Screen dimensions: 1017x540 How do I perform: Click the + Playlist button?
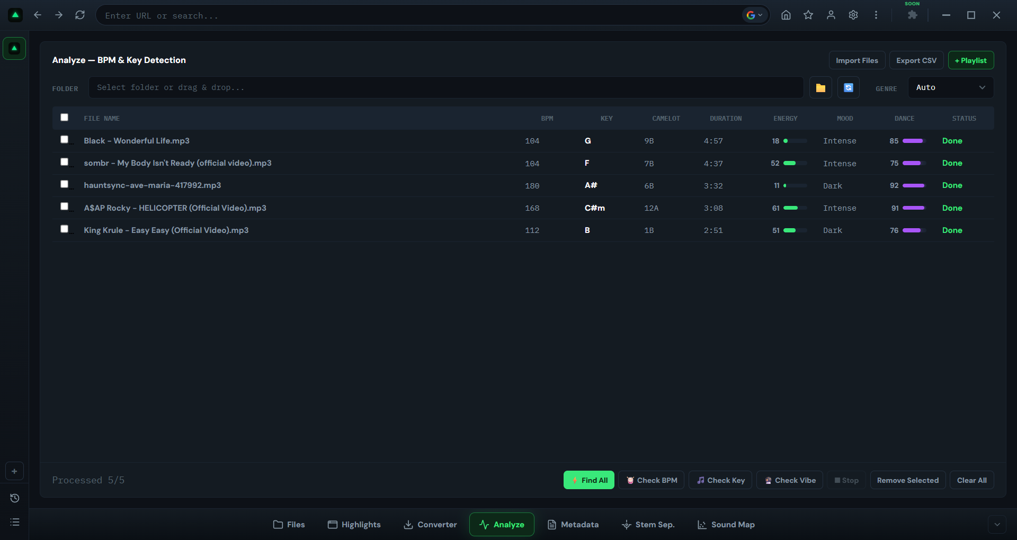coord(971,60)
